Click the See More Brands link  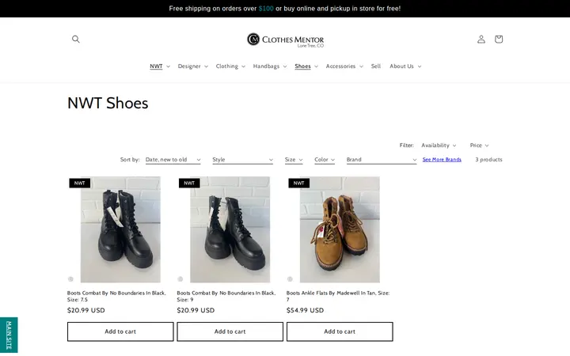[442, 160]
